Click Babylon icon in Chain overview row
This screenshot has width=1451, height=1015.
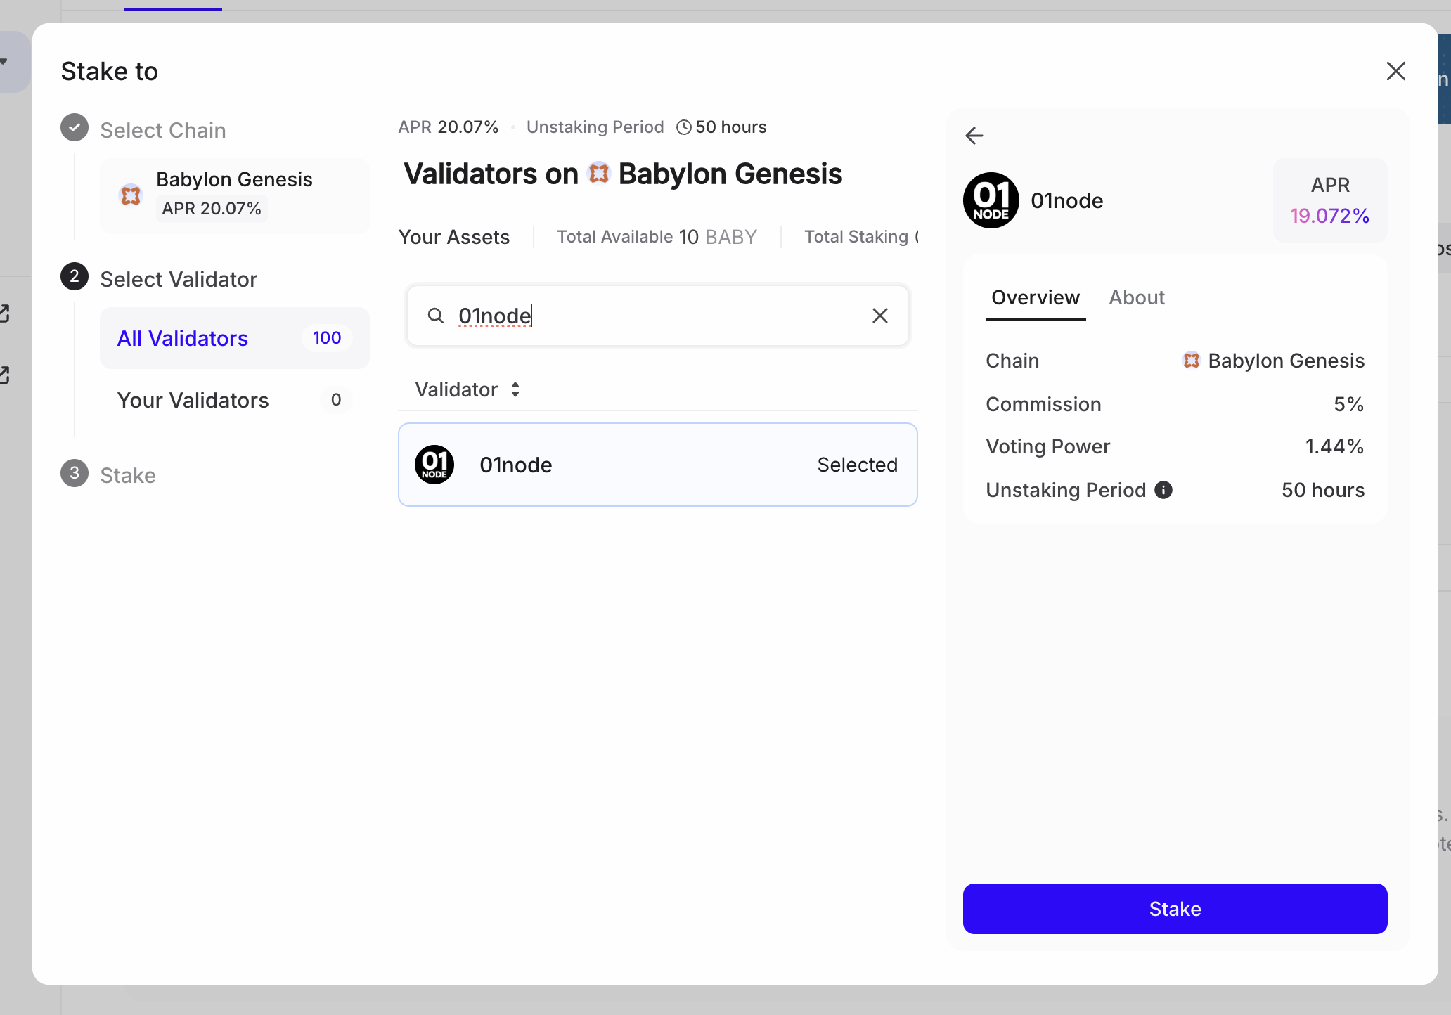[1191, 361]
